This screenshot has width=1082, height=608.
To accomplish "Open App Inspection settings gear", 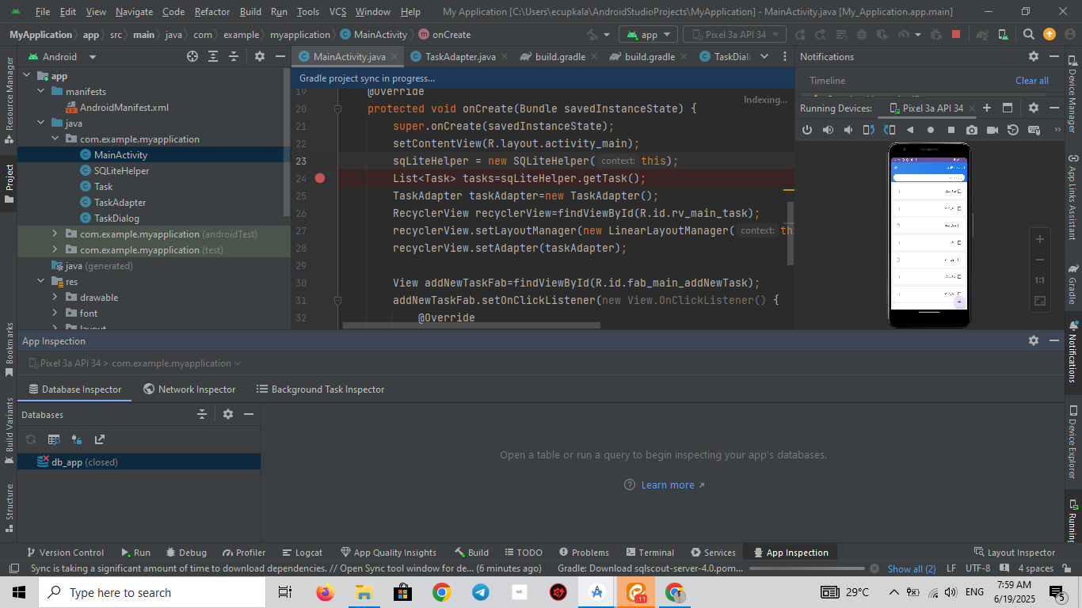I will tap(1033, 340).
